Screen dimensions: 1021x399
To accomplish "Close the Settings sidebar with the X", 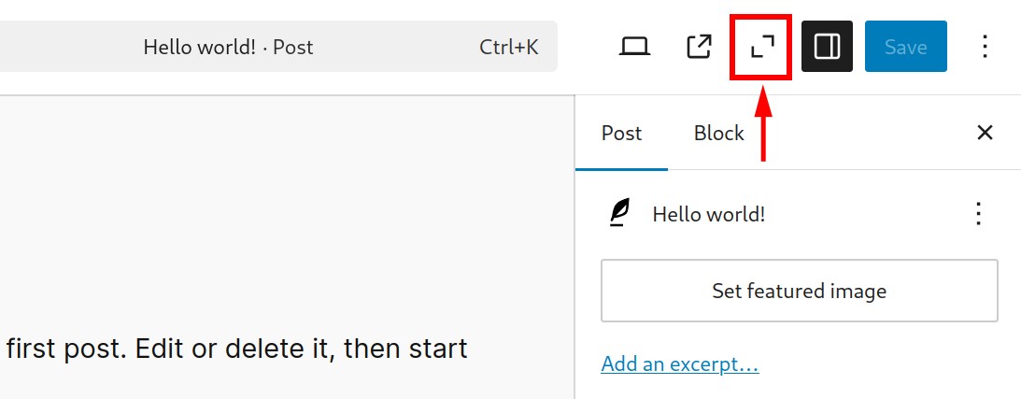I will 986,133.
